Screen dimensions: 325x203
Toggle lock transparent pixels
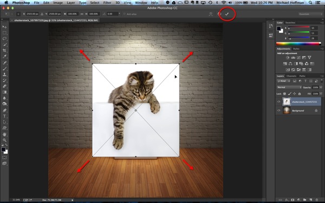(x=284, y=94)
